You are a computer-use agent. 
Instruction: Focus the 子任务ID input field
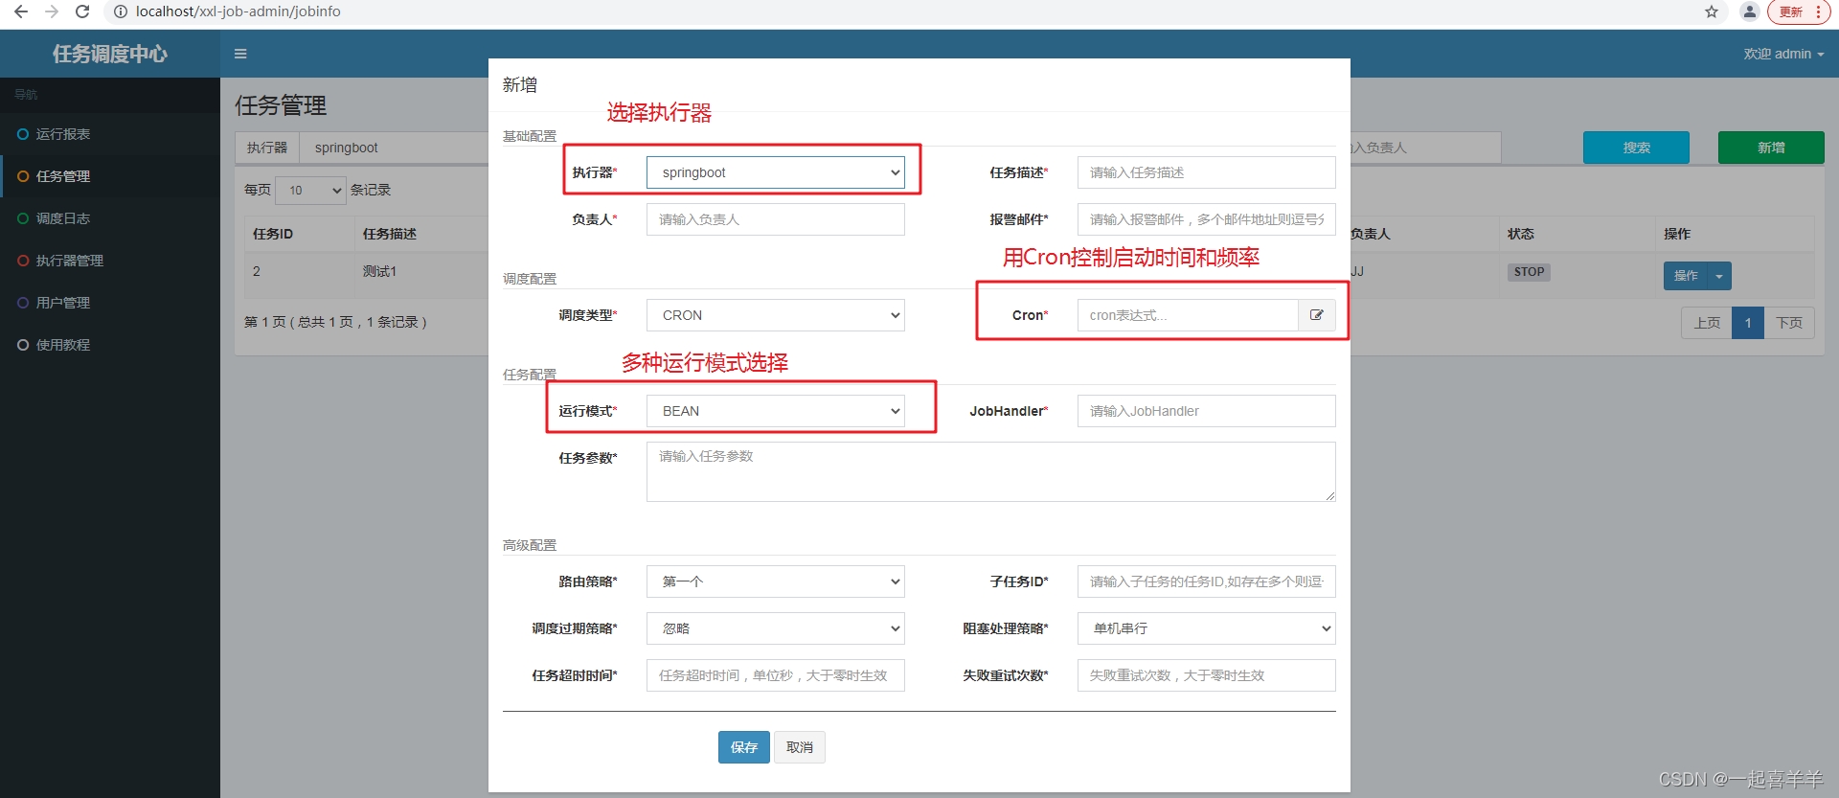[1207, 581]
